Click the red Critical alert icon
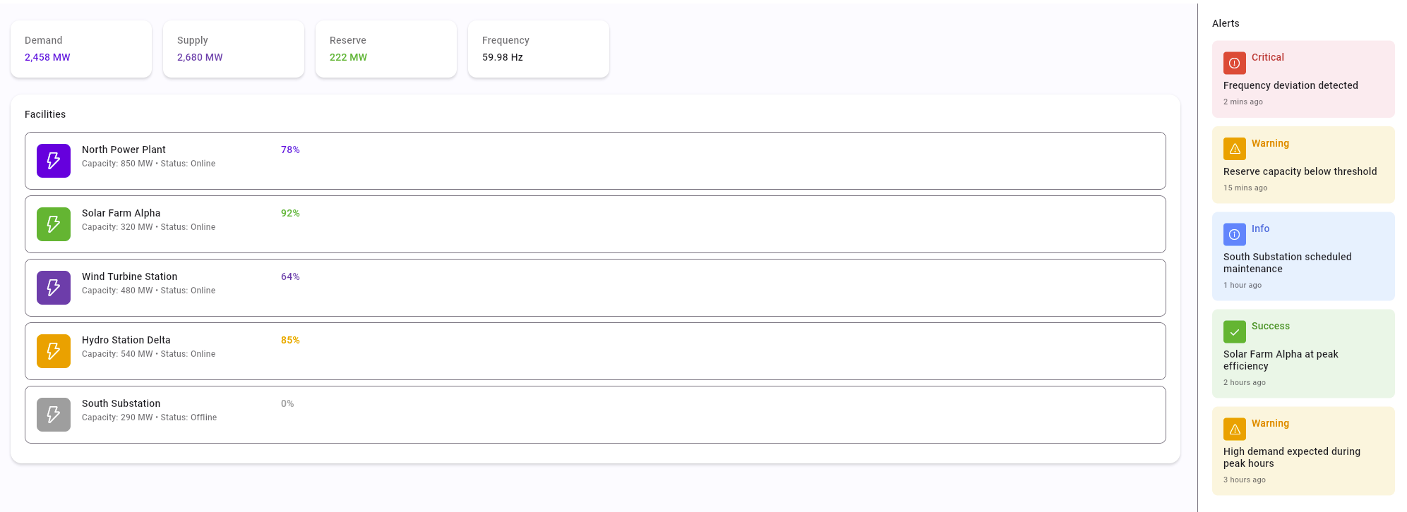Viewport: 1407px width, 512px height. [x=1234, y=63]
